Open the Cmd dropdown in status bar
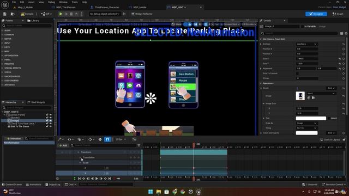 70,185
